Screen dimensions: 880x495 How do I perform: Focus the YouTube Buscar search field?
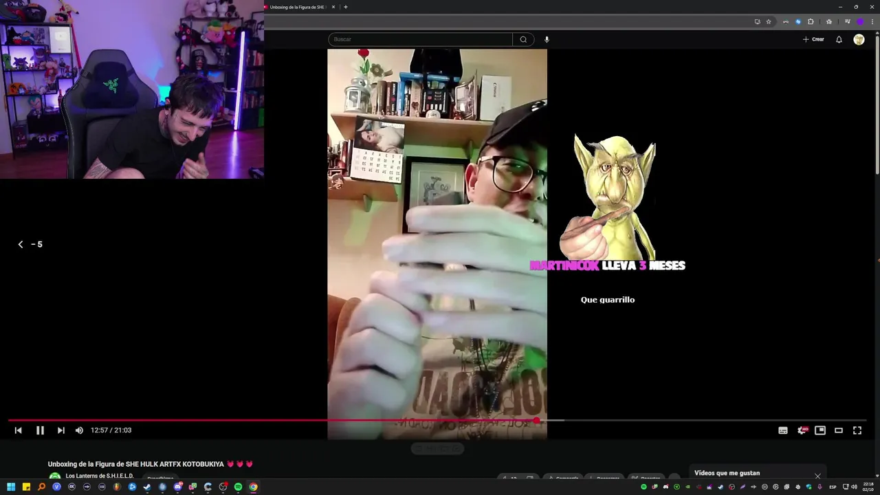pos(420,39)
